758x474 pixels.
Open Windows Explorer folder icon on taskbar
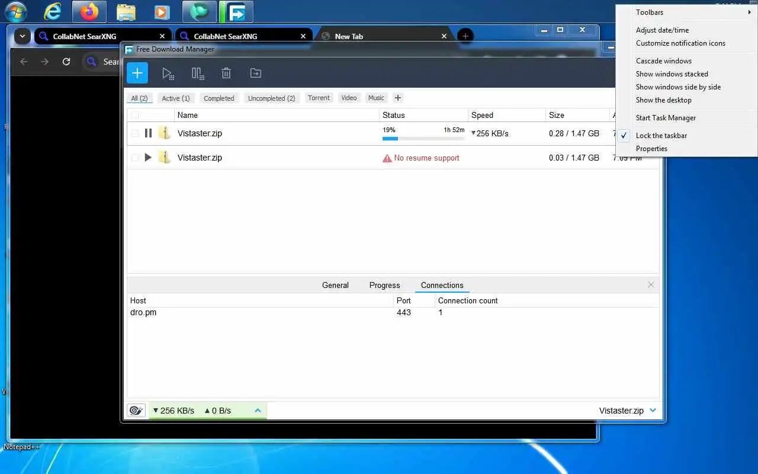pos(126,11)
